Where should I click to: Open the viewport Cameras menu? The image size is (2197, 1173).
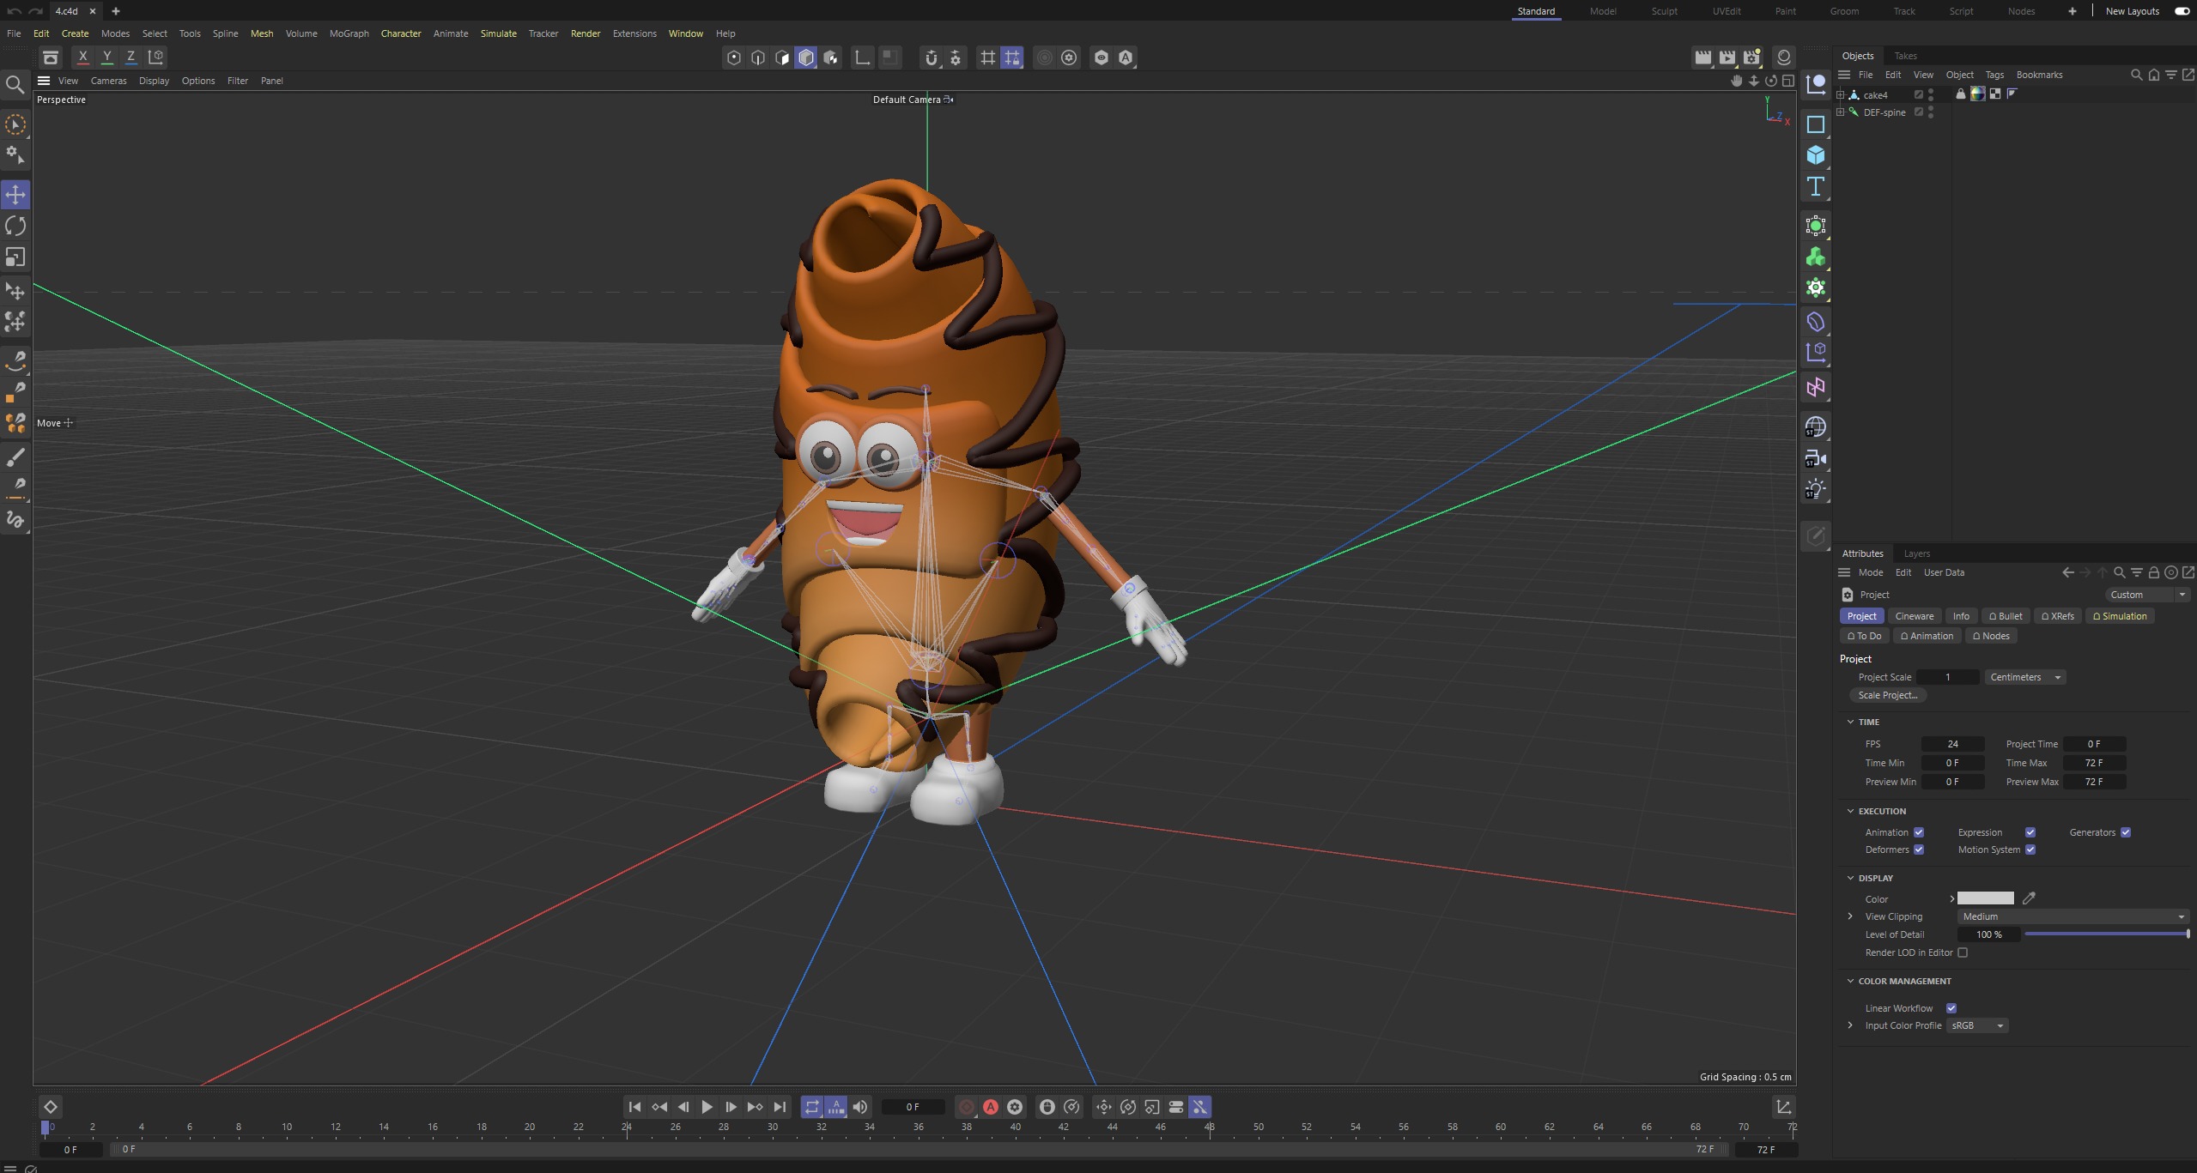pos(108,81)
